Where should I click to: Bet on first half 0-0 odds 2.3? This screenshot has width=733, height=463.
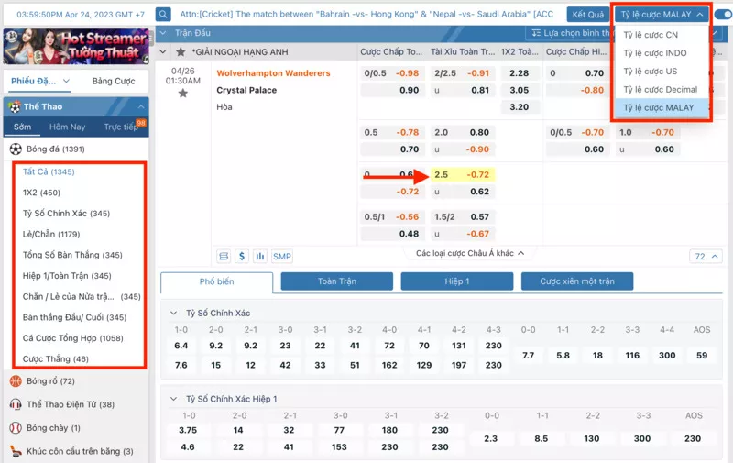pyautogui.click(x=490, y=438)
